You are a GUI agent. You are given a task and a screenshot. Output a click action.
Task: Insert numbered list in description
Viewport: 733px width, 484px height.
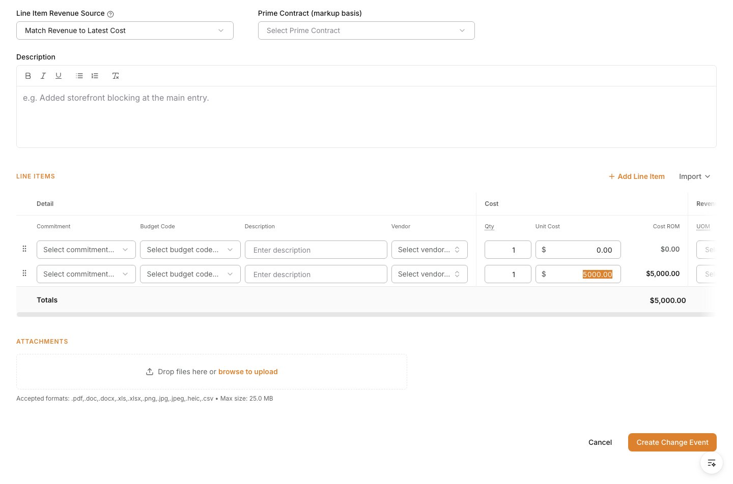[x=95, y=76]
